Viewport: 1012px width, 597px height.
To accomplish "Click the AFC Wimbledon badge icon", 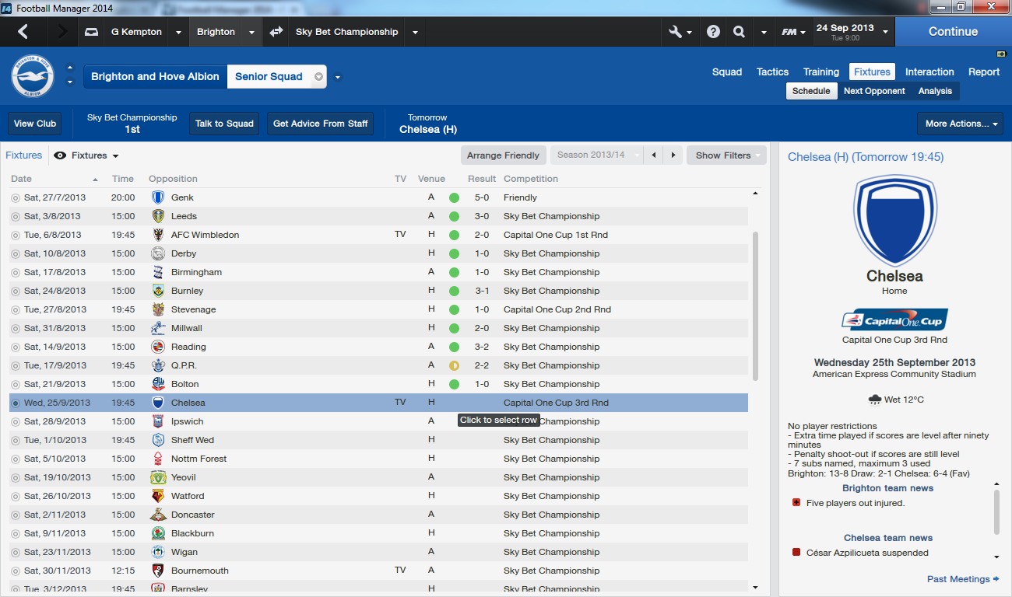I will click(x=158, y=235).
